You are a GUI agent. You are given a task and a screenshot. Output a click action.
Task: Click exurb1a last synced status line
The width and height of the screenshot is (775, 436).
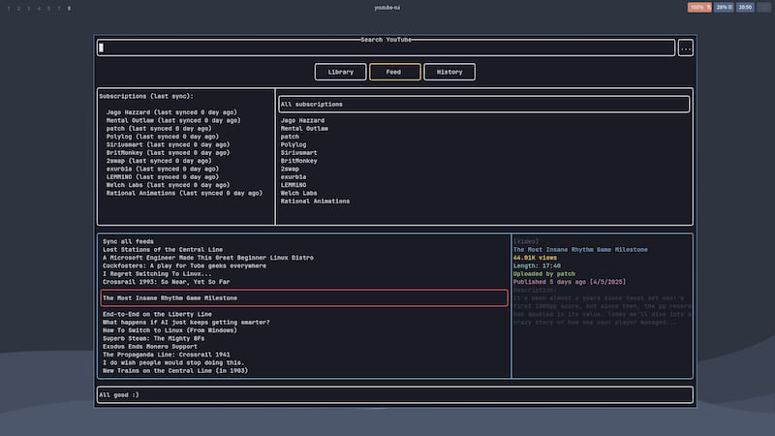point(163,169)
